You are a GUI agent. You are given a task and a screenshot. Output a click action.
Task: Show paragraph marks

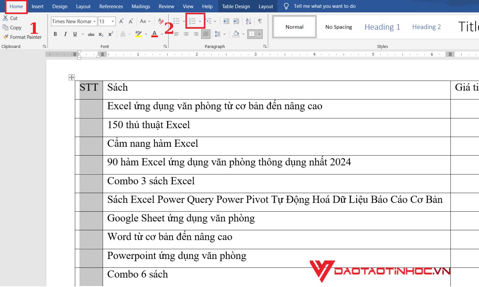pyautogui.click(x=260, y=21)
